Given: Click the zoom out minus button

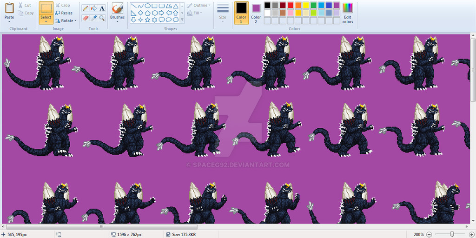Looking at the screenshot, I should pyautogui.click(x=429, y=234).
